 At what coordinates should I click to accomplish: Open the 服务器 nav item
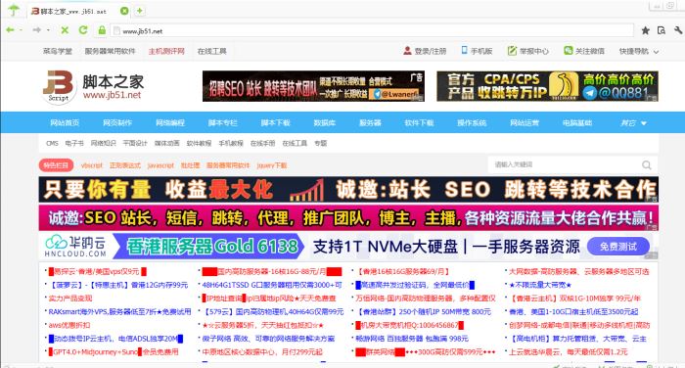click(x=370, y=122)
